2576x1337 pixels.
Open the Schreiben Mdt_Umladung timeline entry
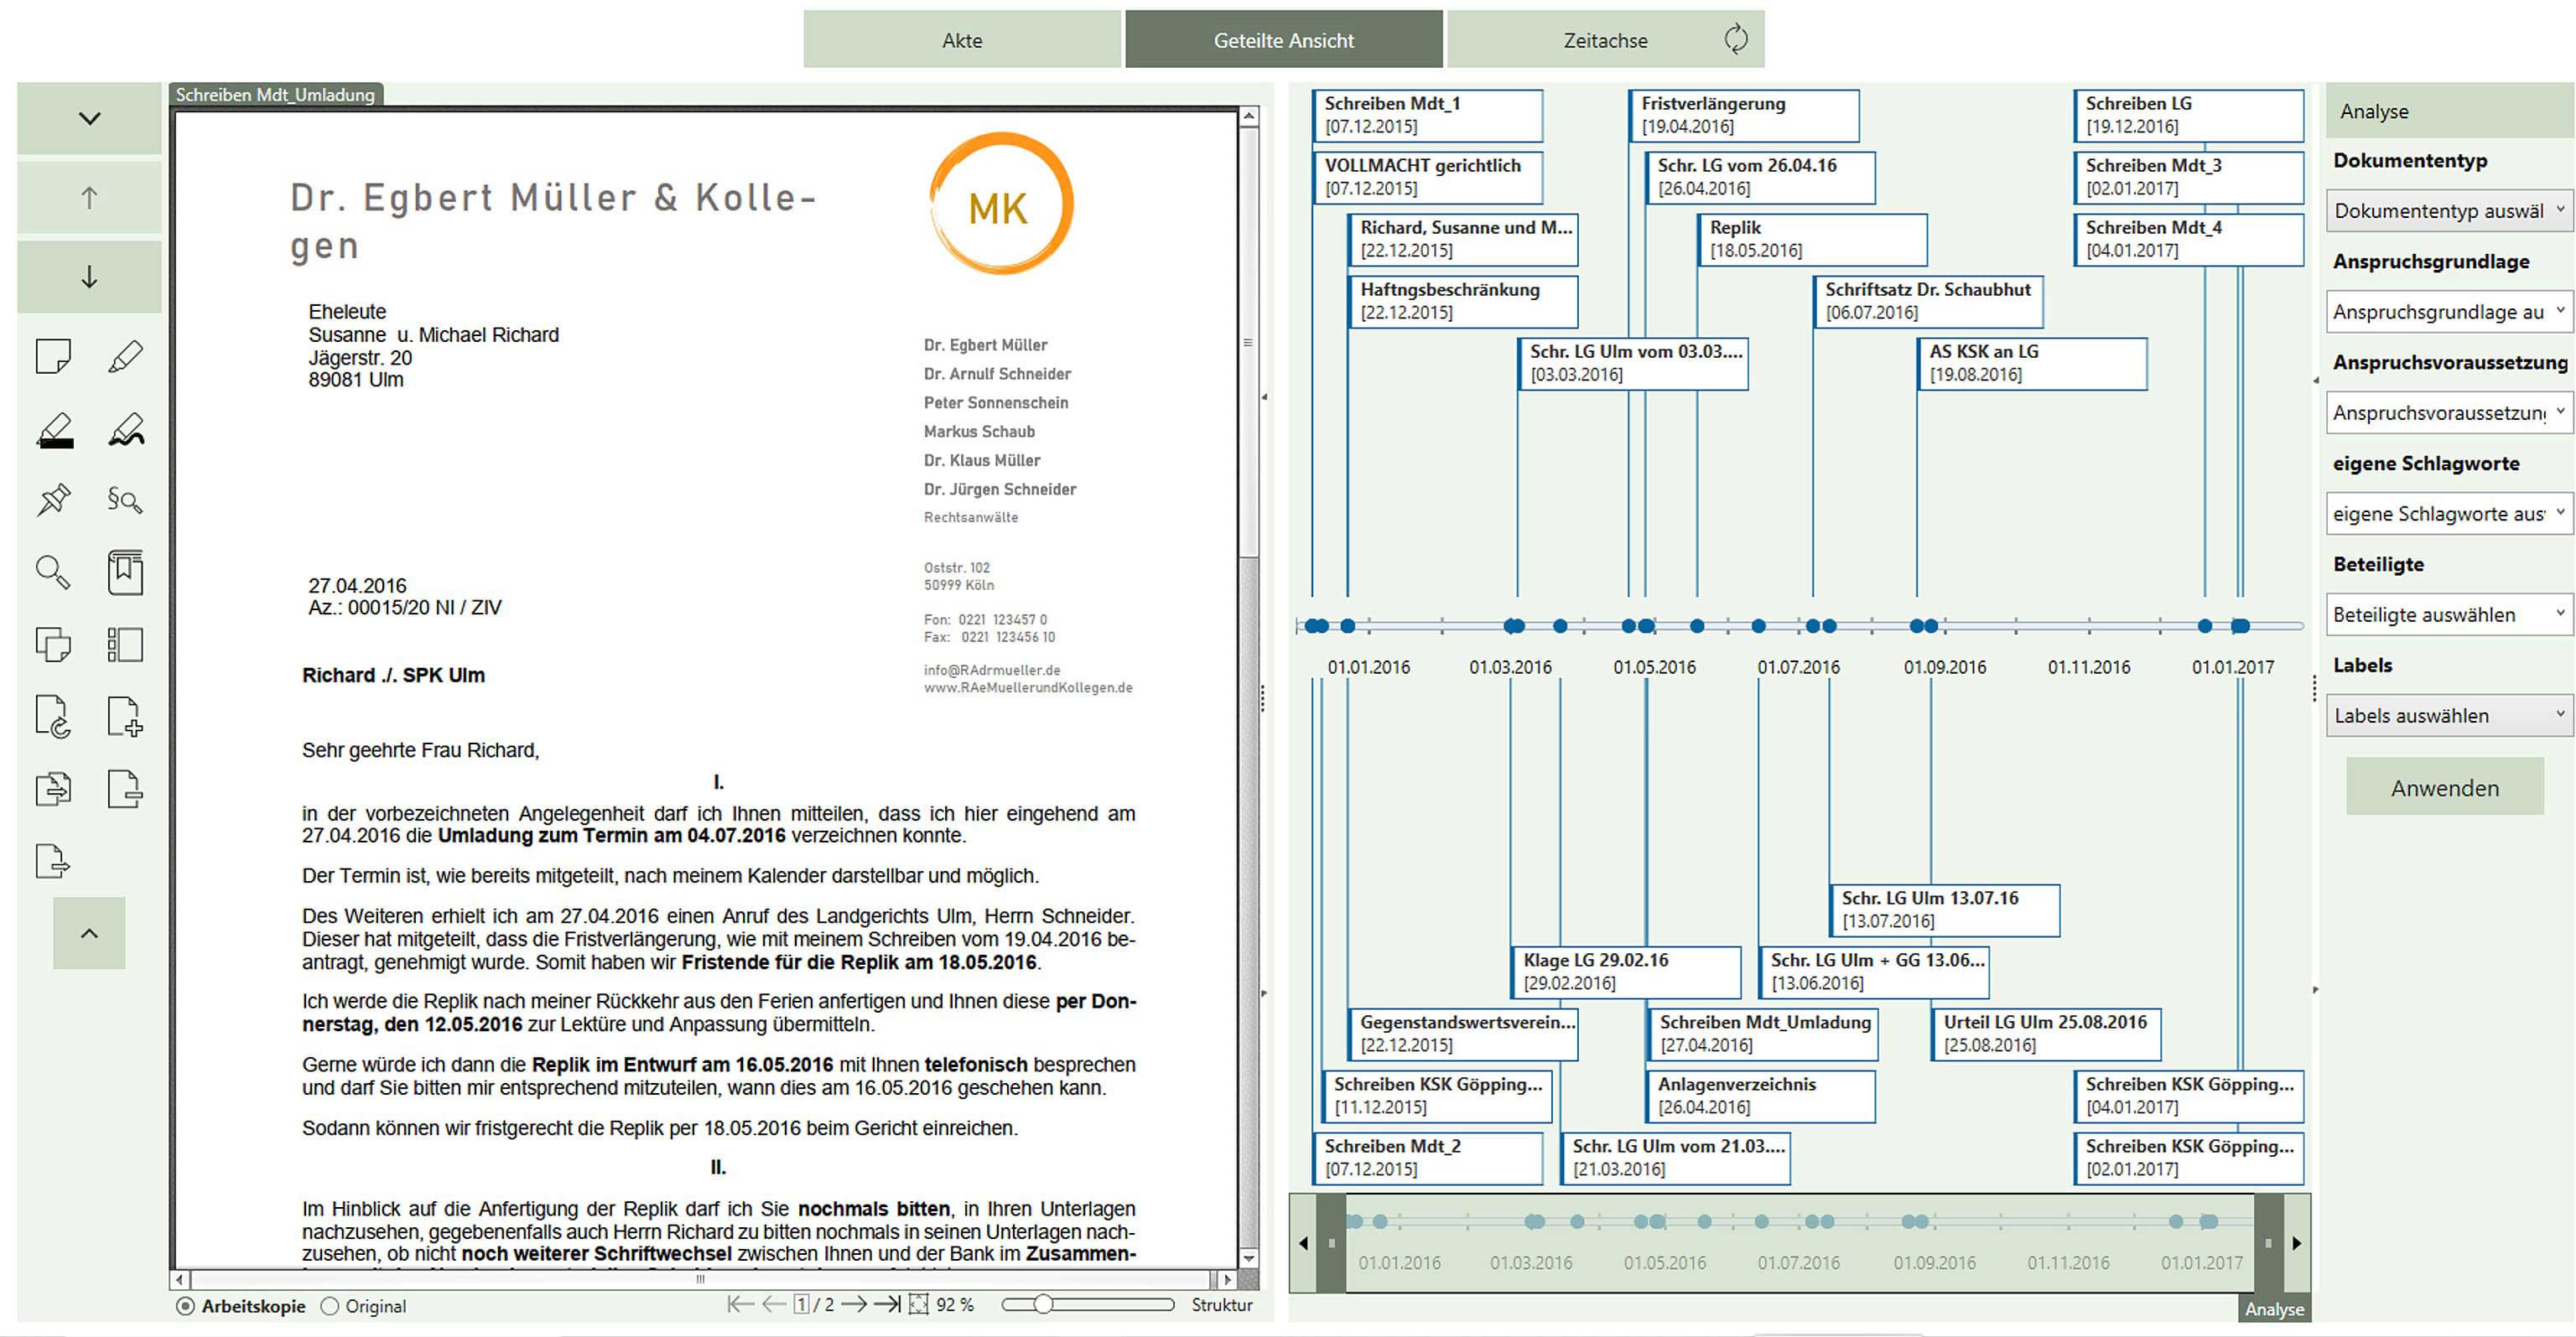(1762, 1034)
